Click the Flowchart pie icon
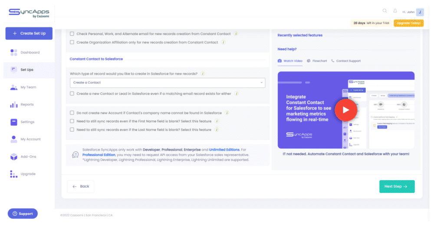This screenshot has height=228, width=434. [309, 61]
